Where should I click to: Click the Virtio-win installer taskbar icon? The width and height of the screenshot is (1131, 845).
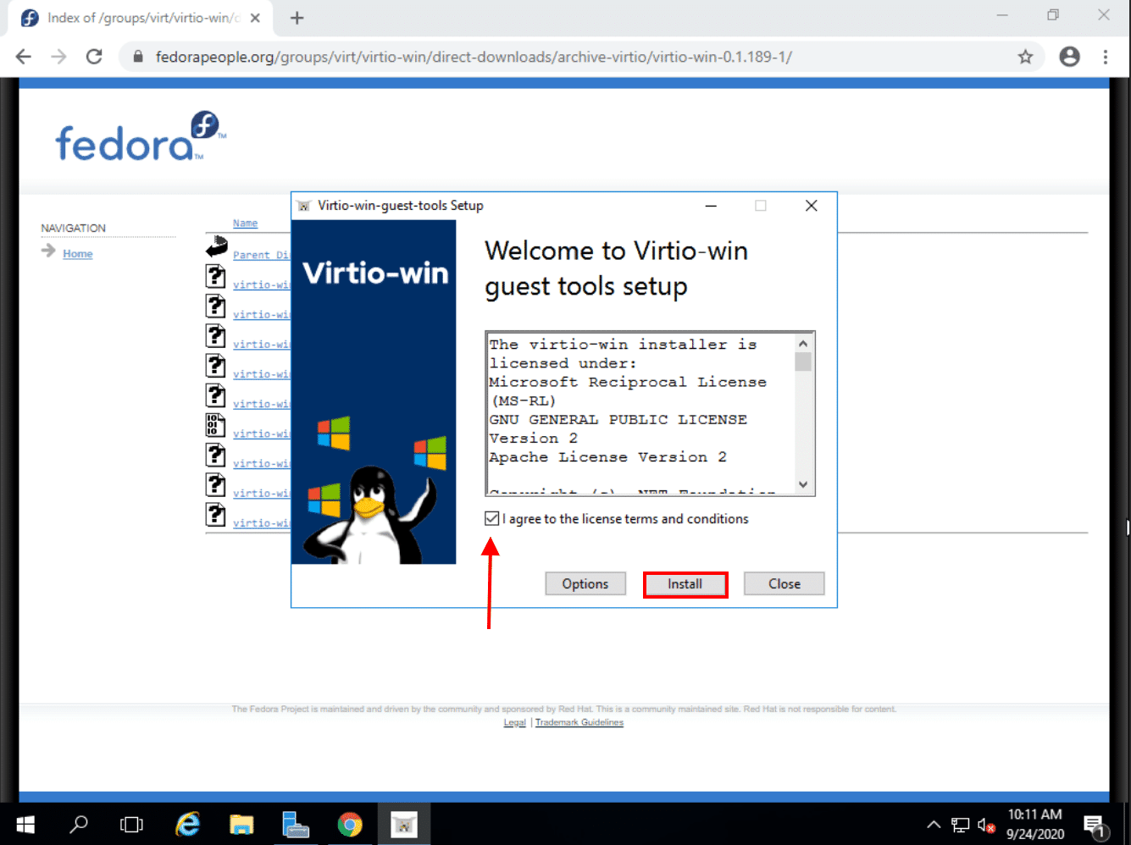404,824
